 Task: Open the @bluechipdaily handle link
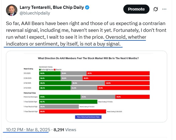tap(35, 13)
